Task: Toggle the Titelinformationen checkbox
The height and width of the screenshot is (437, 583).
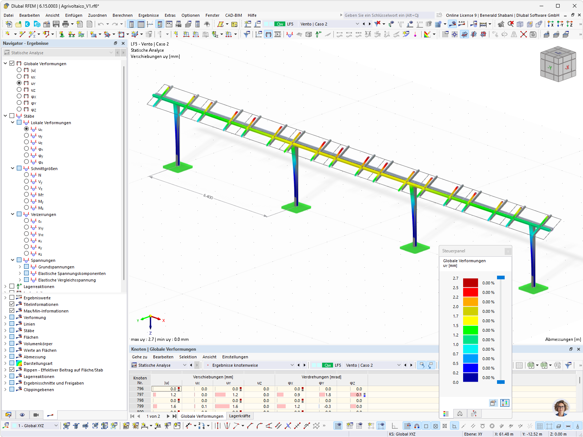Action: (x=12, y=304)
